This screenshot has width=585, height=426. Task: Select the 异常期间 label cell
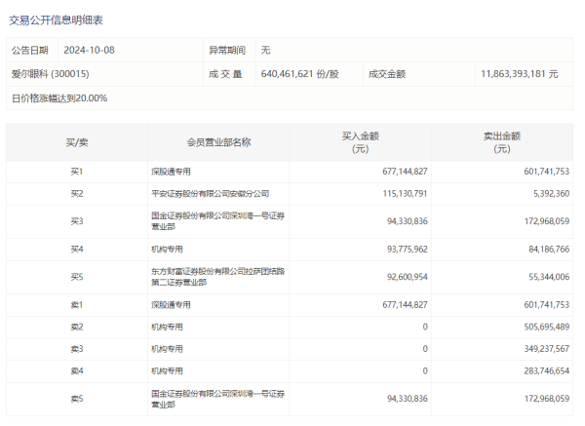click(227, 50)
